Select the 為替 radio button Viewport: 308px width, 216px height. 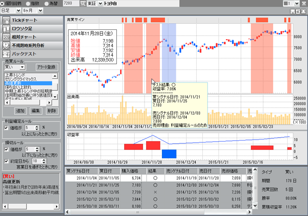click(47, 3)
